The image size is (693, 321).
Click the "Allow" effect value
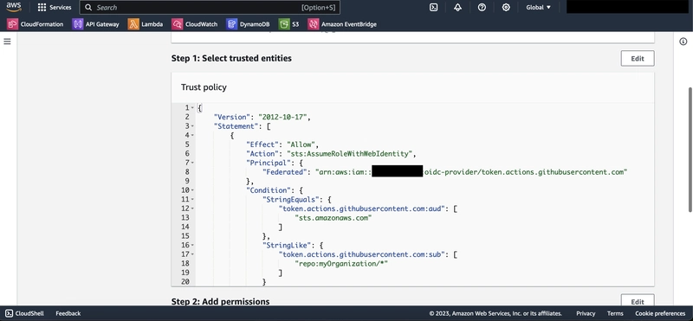point(301,144)
